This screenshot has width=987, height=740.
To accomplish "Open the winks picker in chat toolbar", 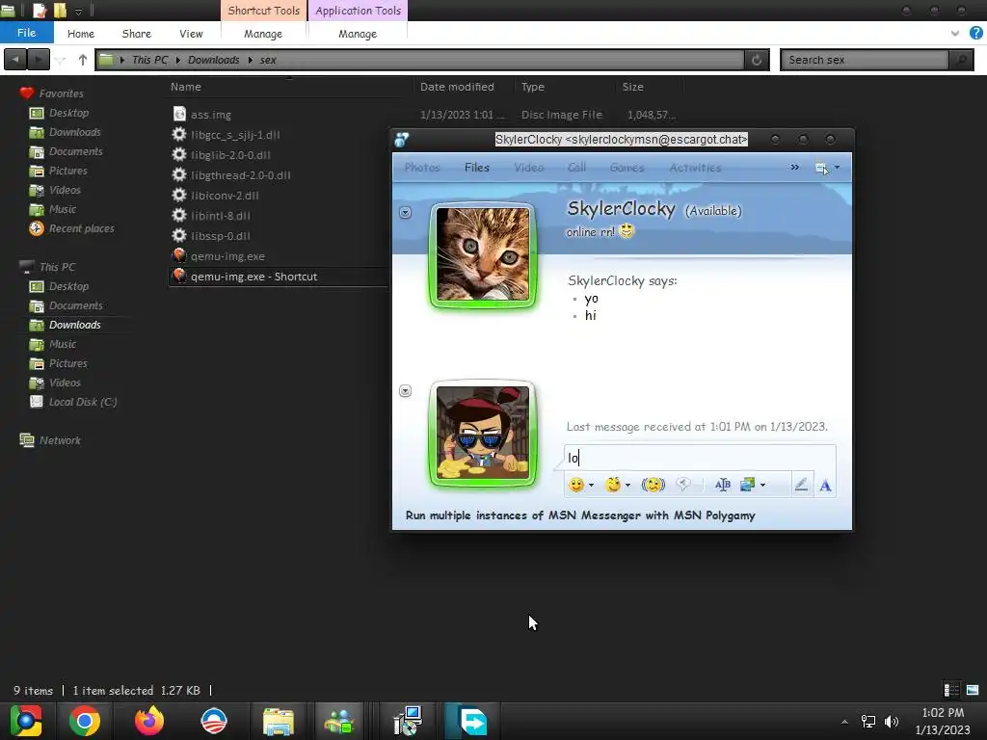I will 612,485.
